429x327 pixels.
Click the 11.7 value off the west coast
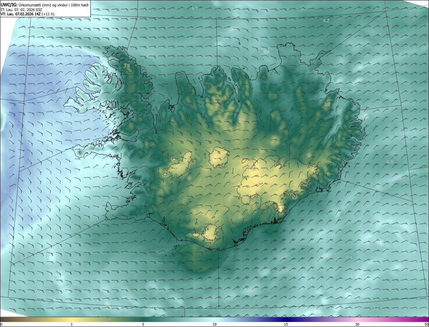pos(9,192)
